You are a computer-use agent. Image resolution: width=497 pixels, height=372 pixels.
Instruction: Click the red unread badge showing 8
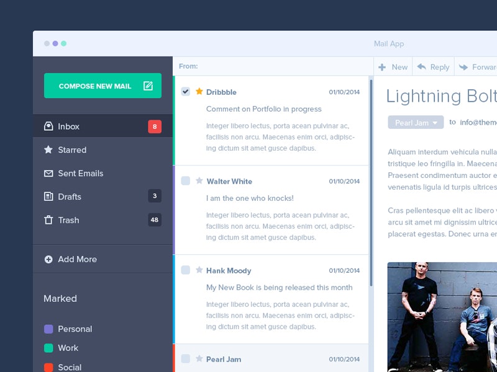pyautogui.click(x=155, y=126)
